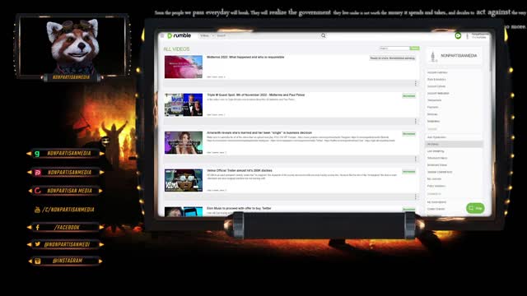The image size is (527, 296).
Task: Open the Midterms 2022: What happened video title
Action: [245, 58]
